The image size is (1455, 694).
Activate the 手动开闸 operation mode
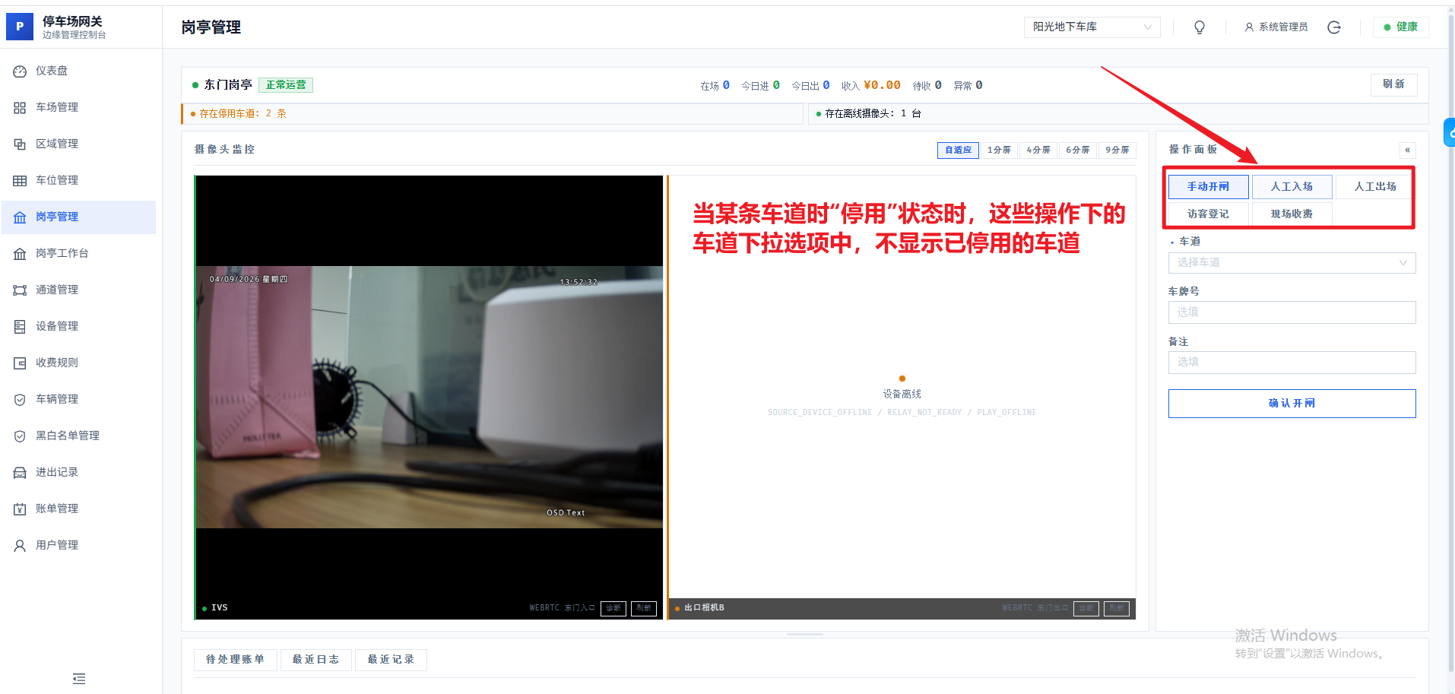pyautogui.click(x=1208, y=186)
